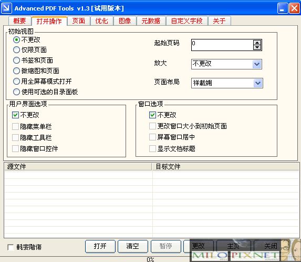Switch to the 概要 tab

20,21
